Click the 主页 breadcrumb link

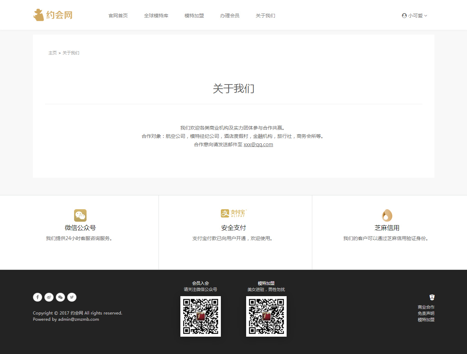coord(52,53)
